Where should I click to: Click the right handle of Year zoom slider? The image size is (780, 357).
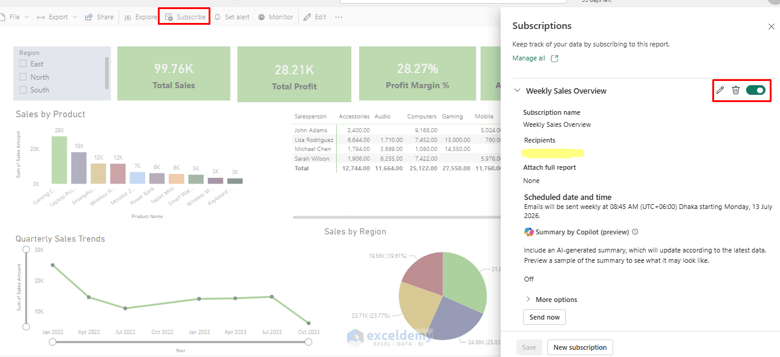tap(308, 342)
